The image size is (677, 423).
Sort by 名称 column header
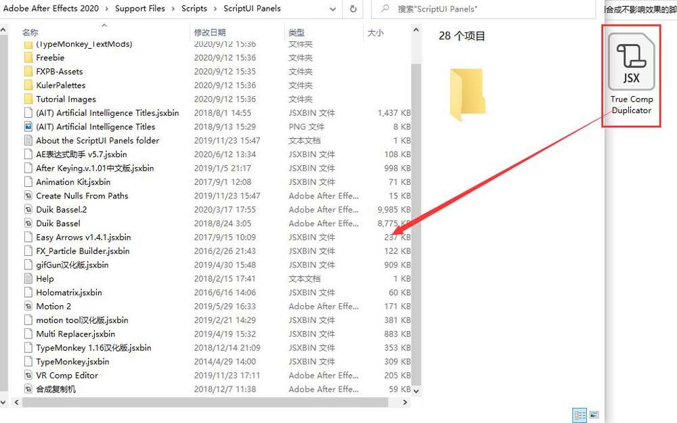click(x=30, y=32)
